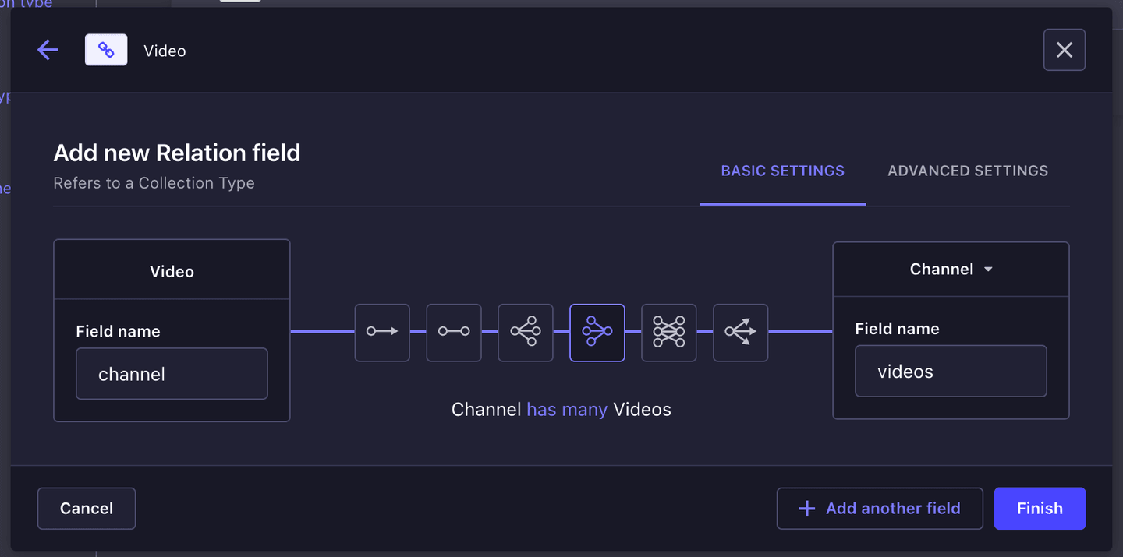The image size is (1123, 557).
Task: Click the back arrow in the dialog header
Action: tap(48, 49)
